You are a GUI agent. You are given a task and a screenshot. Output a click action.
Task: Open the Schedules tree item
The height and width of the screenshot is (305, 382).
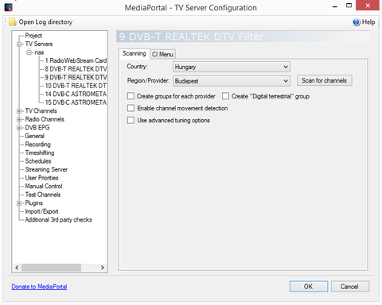pyautogui.click(x=38, y=161)
